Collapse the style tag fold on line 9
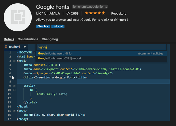The image size is (176, 126). click(x=14, y=86)
